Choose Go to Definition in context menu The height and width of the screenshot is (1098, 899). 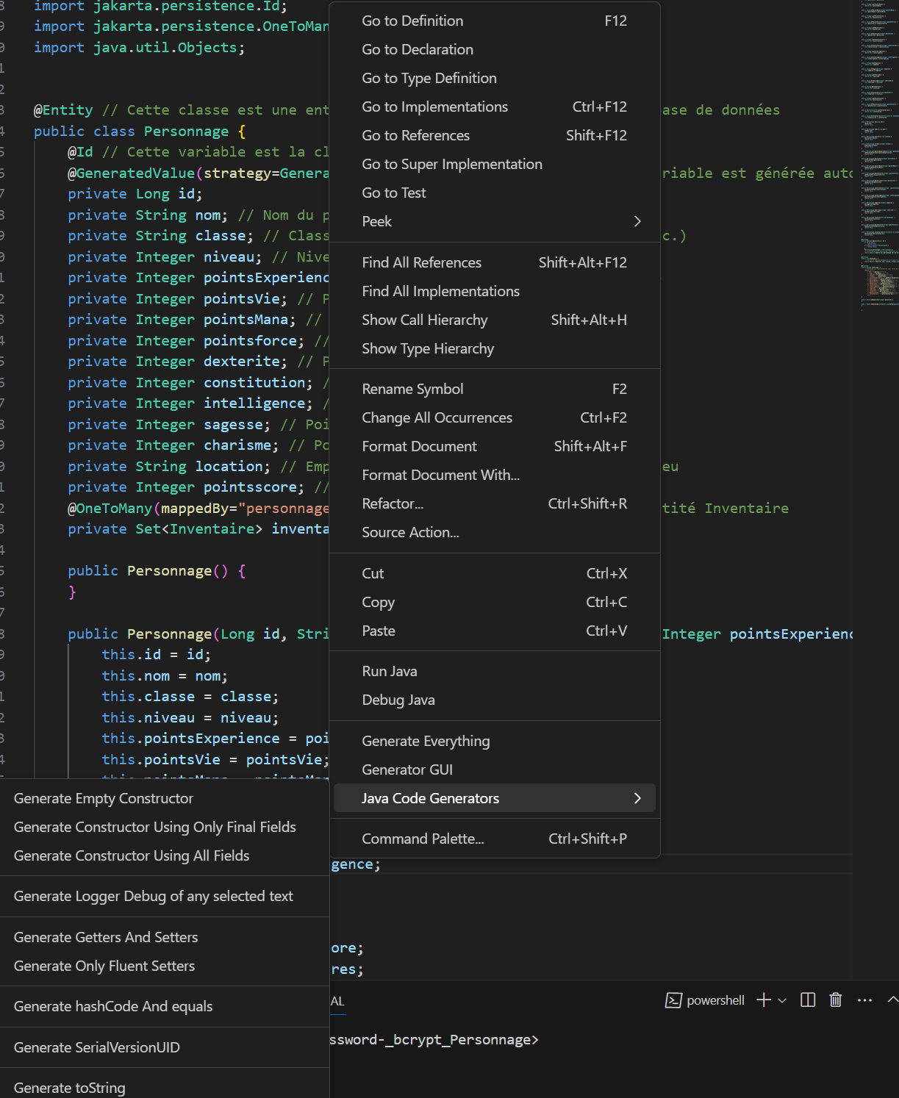point(412,21)
